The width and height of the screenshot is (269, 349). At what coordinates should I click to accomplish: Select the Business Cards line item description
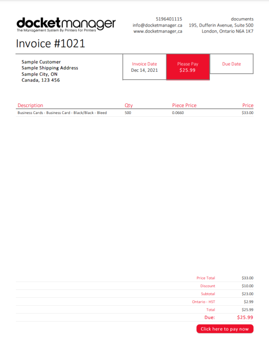62,113
